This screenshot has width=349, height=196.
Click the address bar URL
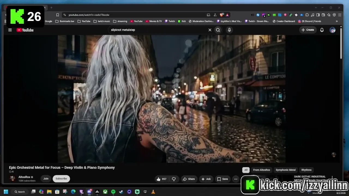(89, 15)
